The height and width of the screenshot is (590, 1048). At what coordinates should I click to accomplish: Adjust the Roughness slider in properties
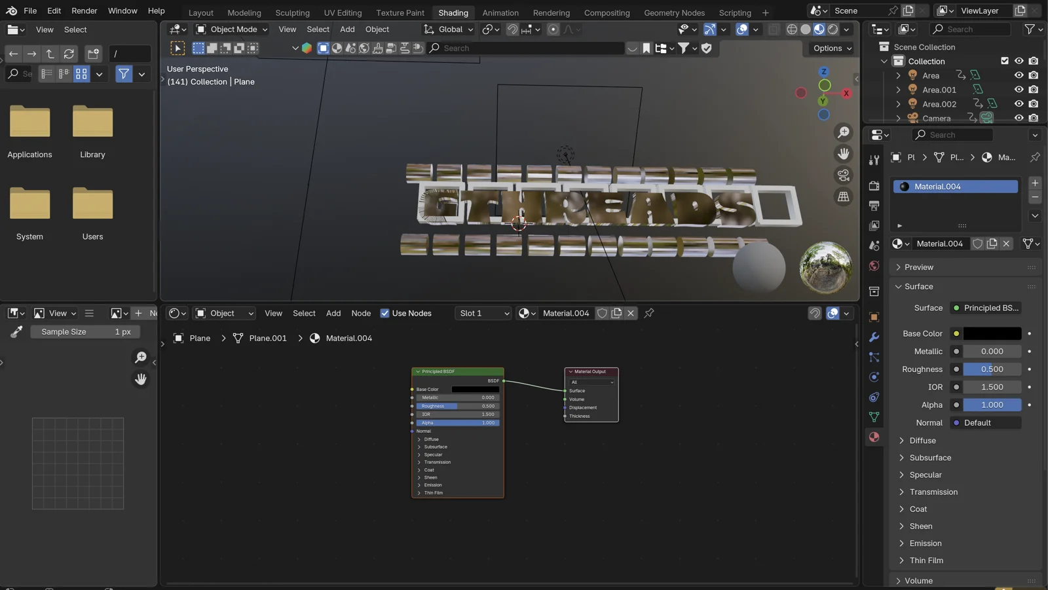tap(992, 369)
